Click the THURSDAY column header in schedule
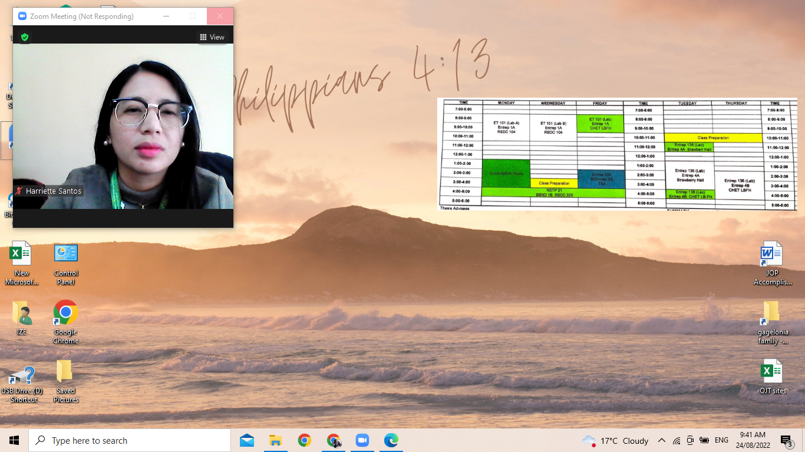 [736, 103]
